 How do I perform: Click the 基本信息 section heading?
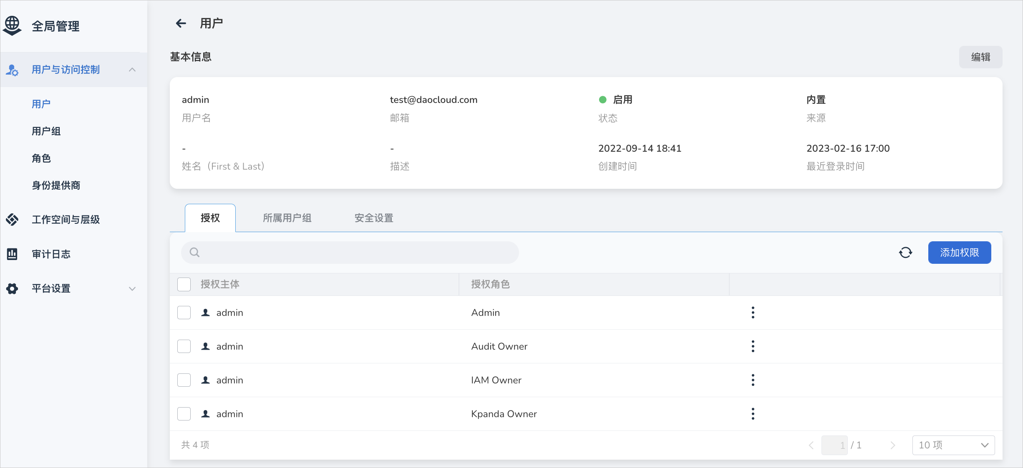coord(191,57)
